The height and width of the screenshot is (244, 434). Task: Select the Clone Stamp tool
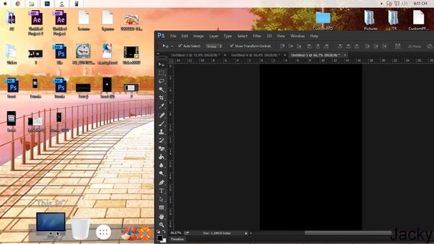tap(161, 132)
